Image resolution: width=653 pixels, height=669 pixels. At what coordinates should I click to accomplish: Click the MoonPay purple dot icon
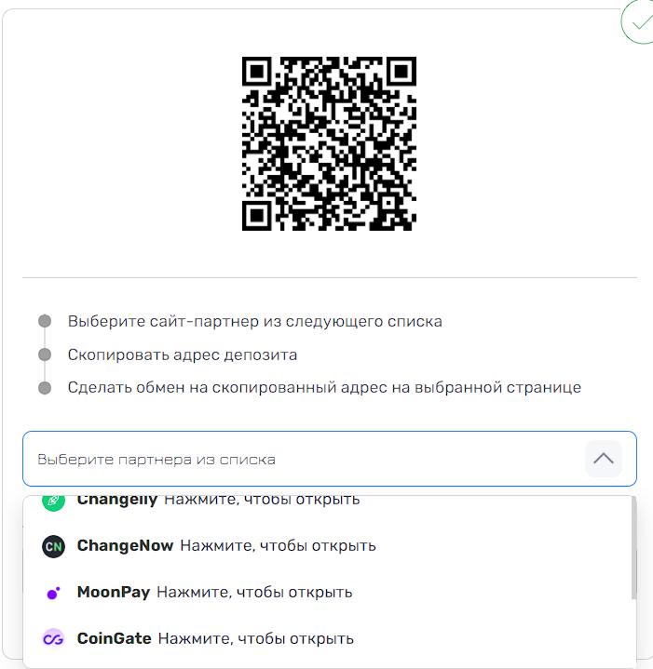(53, 593)
